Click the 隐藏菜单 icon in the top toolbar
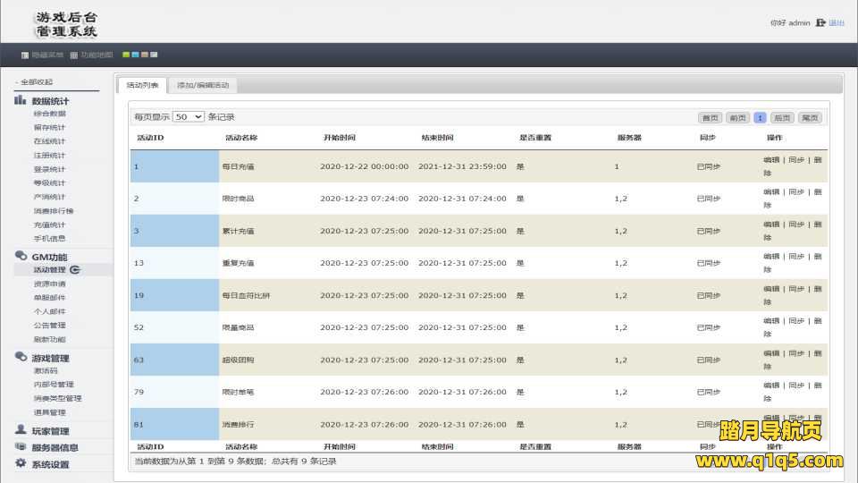The height and width of the screenshot is (483, 858). [25, 55]
